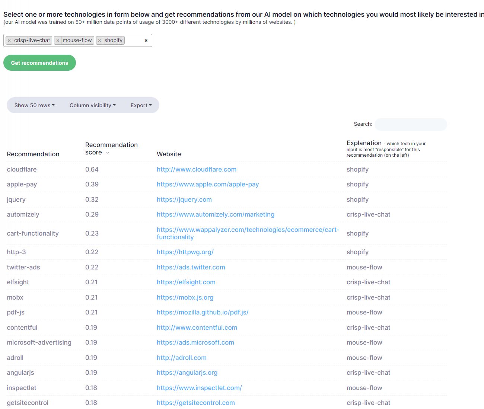Open the ads.microsoft.com link
The width and height of the screenshot is (484, 409).
[x=195, y=342]
